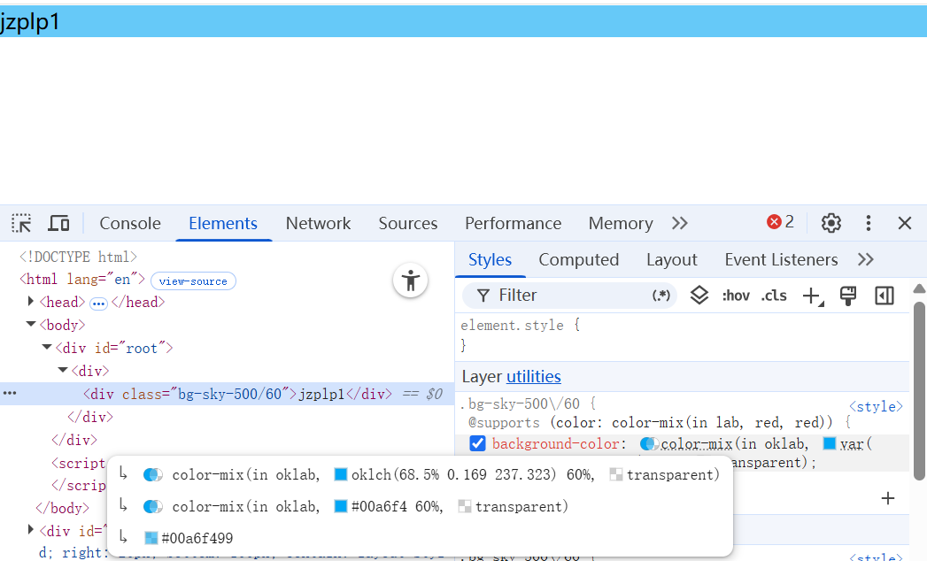Select the Elements tab
This screenshot has width=927, height=561.
tap(223, 223)
